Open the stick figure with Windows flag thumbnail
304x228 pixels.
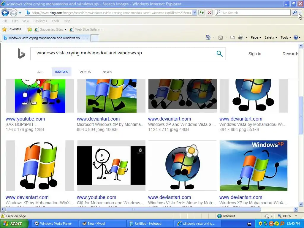pos(111,166)
